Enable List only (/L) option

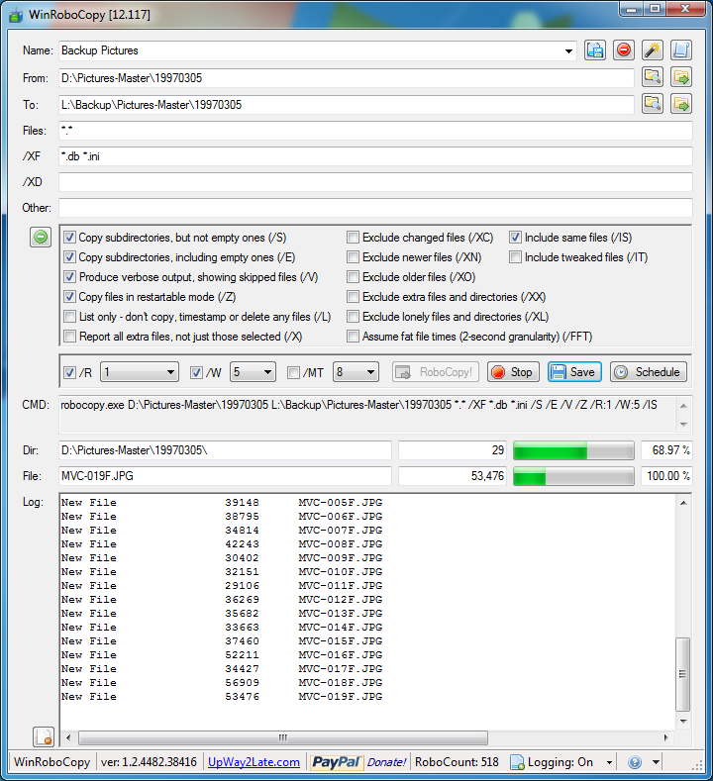click(x=69, y=317)
